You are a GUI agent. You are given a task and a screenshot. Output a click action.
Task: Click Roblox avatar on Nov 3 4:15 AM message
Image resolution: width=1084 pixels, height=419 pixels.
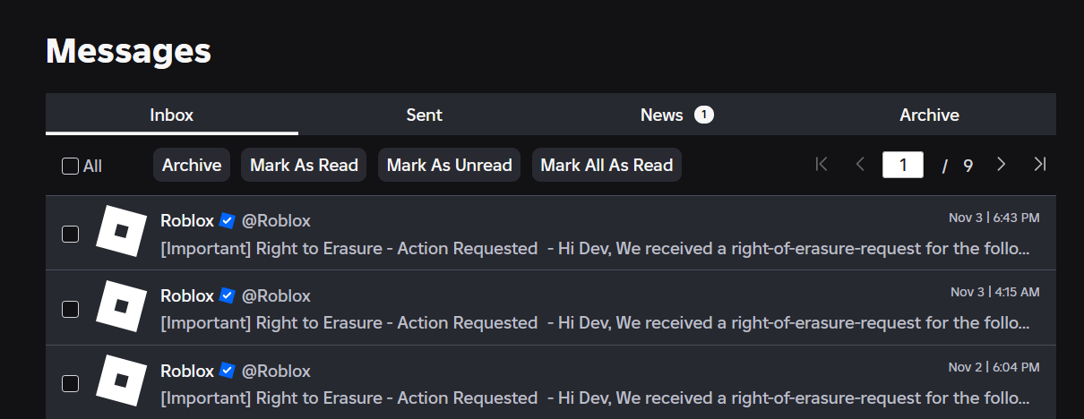click(122, 307)
